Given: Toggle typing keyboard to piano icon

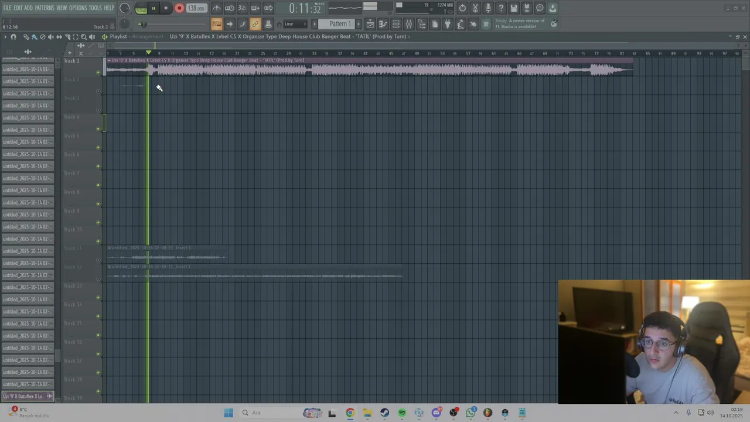Looking at the screenshot, I should [x=217, y=24].
